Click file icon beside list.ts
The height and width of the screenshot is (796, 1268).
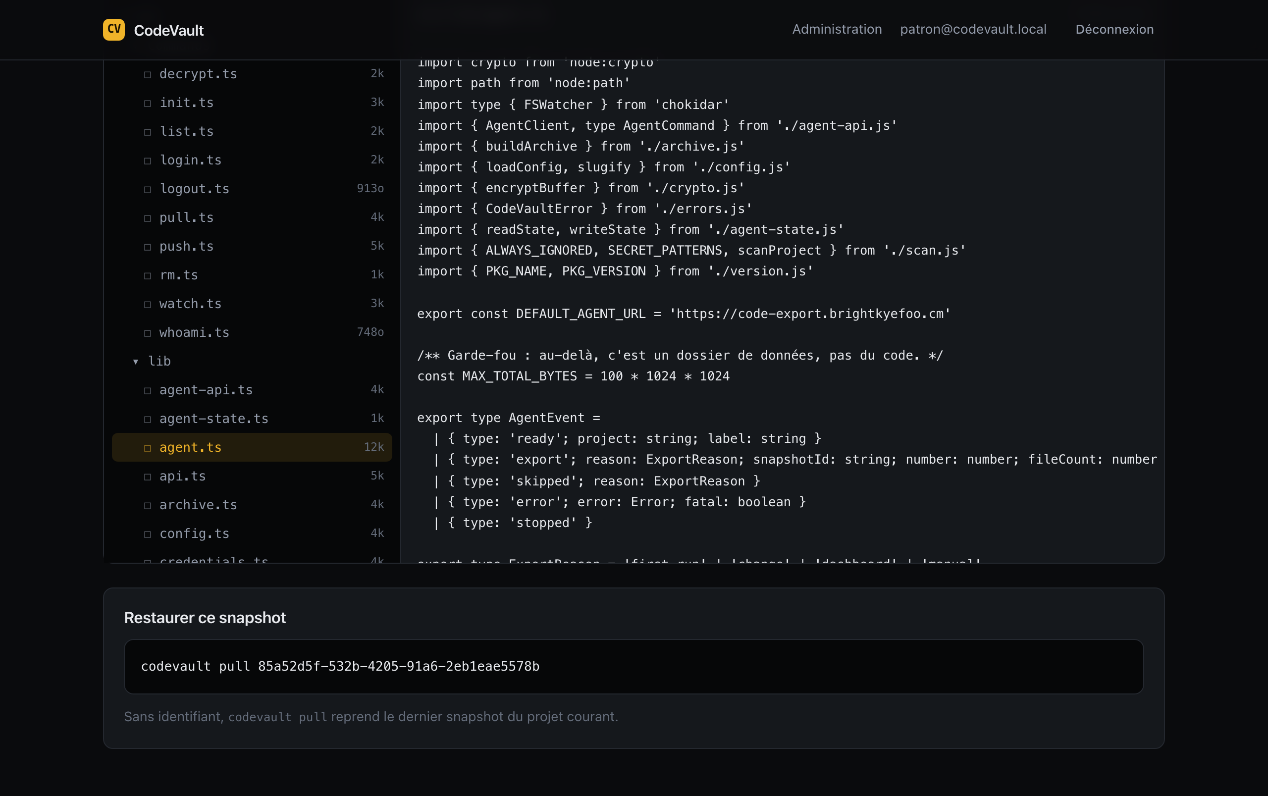click(148, 132)
